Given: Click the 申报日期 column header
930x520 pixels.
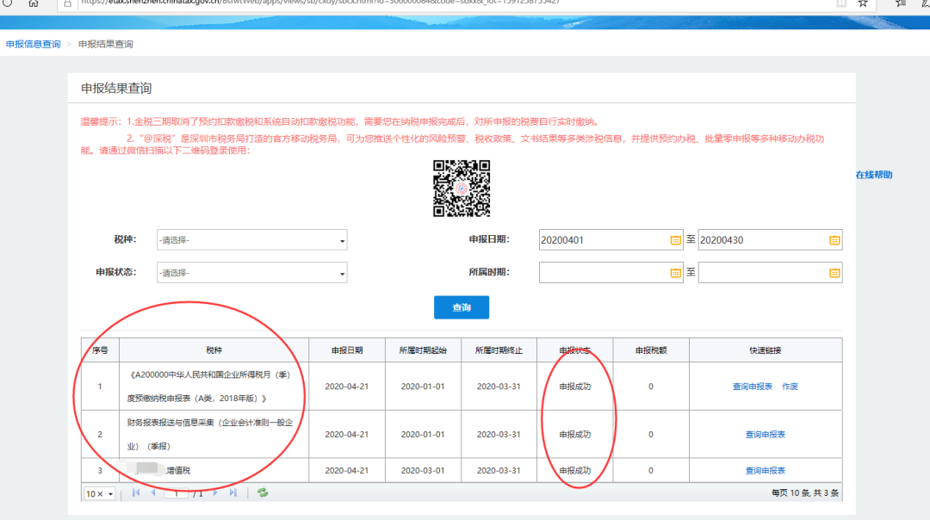Looking at the screenshot, I should point(347,350).
